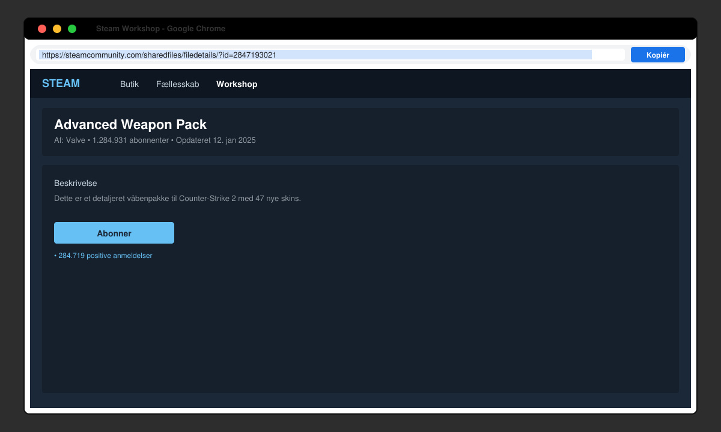
Task: Select the steamcommunity URL address field
Action: point(330,55)
